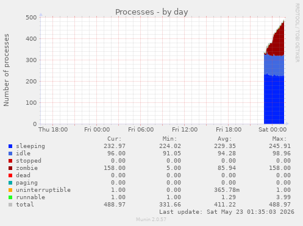Click total average value 411.22
303x226 pixels.
pos(225,205)
